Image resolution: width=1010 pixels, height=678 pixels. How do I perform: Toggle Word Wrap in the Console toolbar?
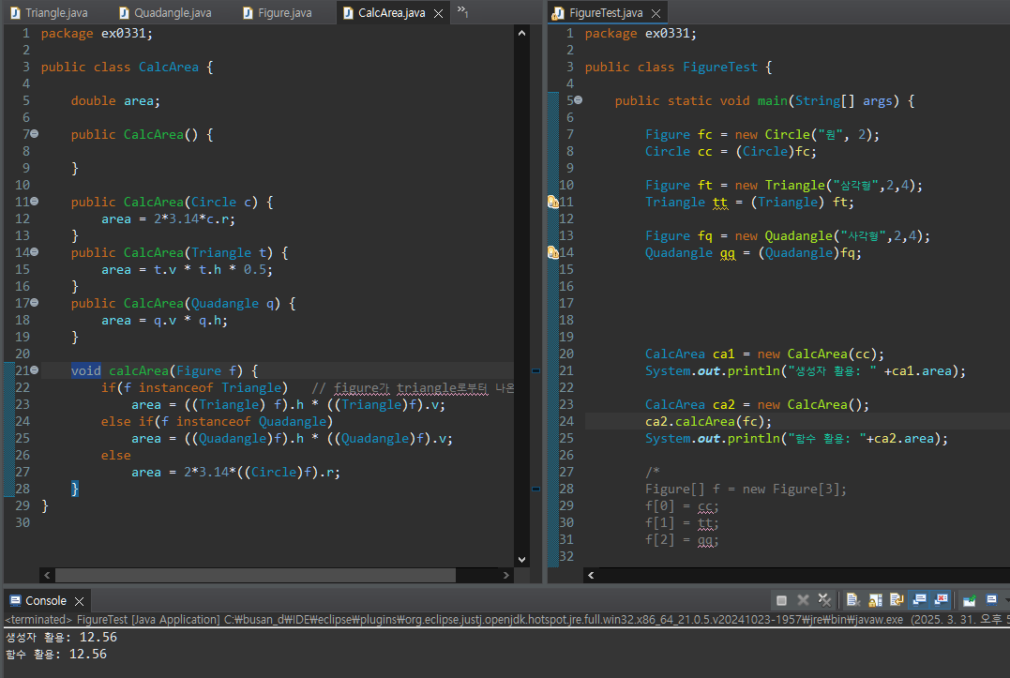point(897,600)
